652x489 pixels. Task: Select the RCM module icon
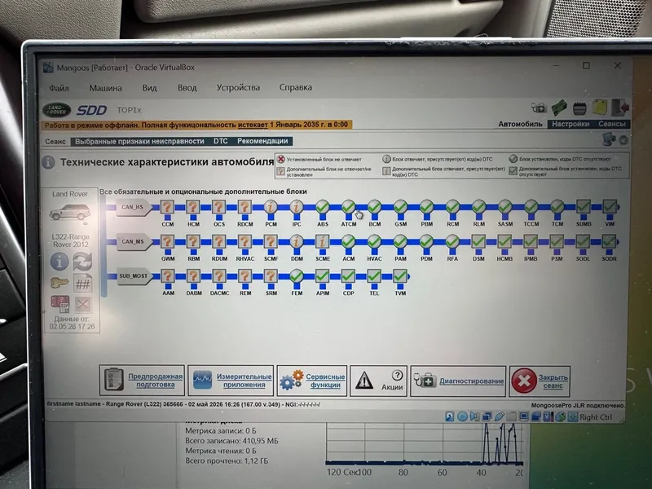(453, 207)
